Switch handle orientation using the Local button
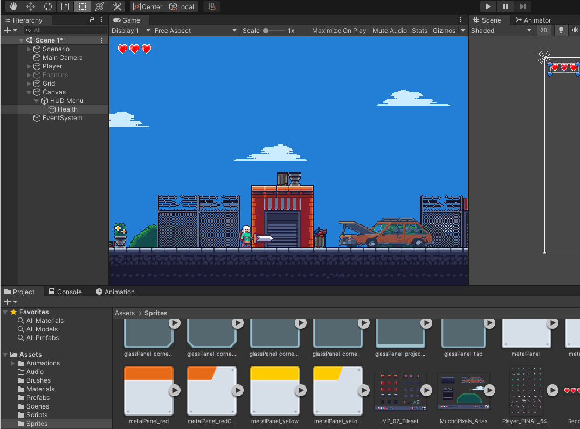This screenshot has height=429, width=580. click(182, 6)
